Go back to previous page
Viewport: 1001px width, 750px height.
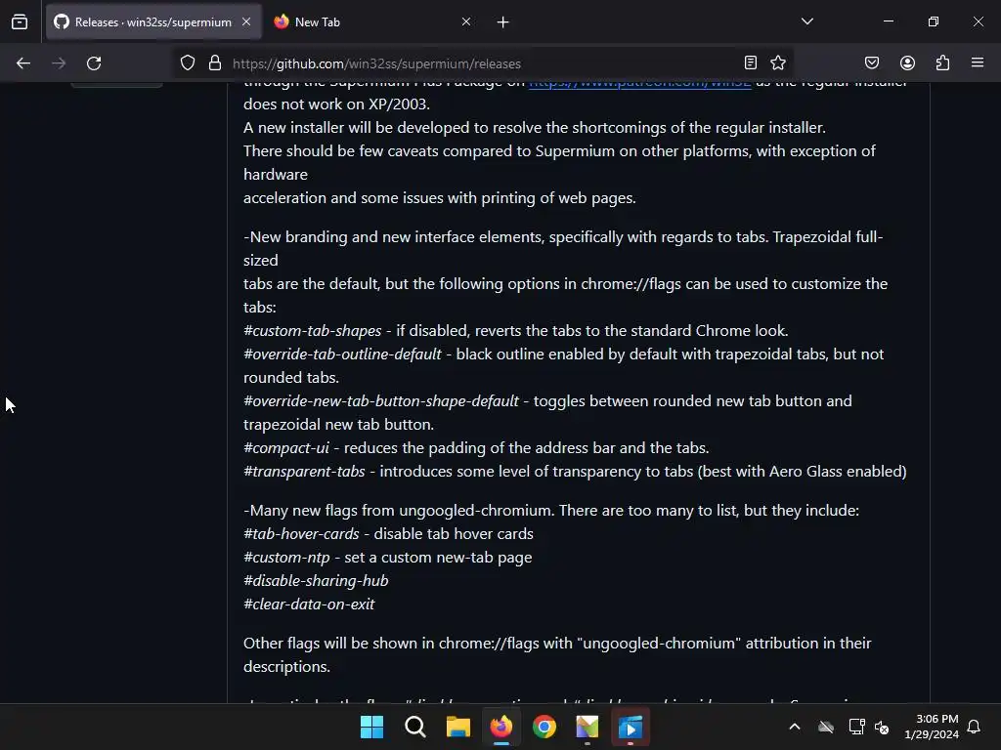coord(23,63)
